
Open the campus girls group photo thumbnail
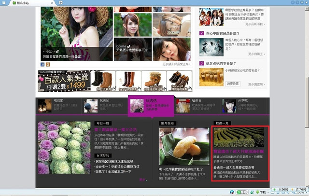point(211,17)
